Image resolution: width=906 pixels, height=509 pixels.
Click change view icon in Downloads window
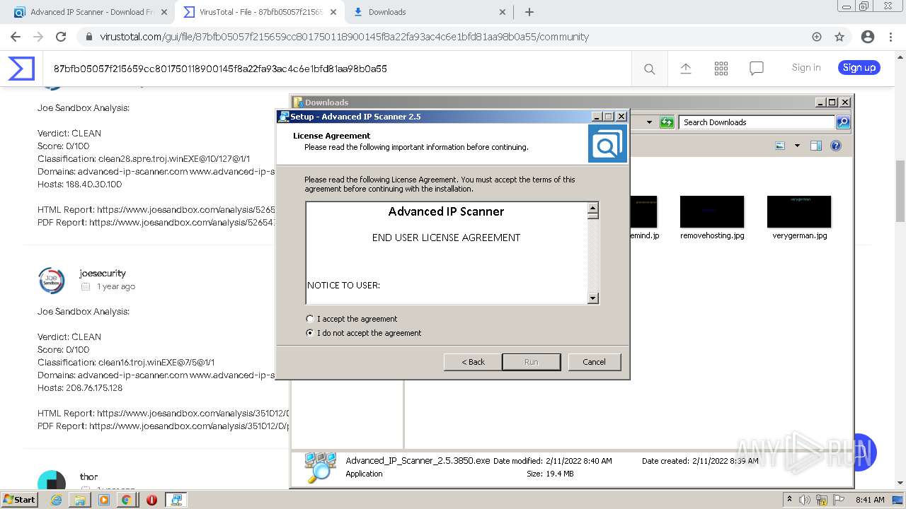(x=780, y=146)
